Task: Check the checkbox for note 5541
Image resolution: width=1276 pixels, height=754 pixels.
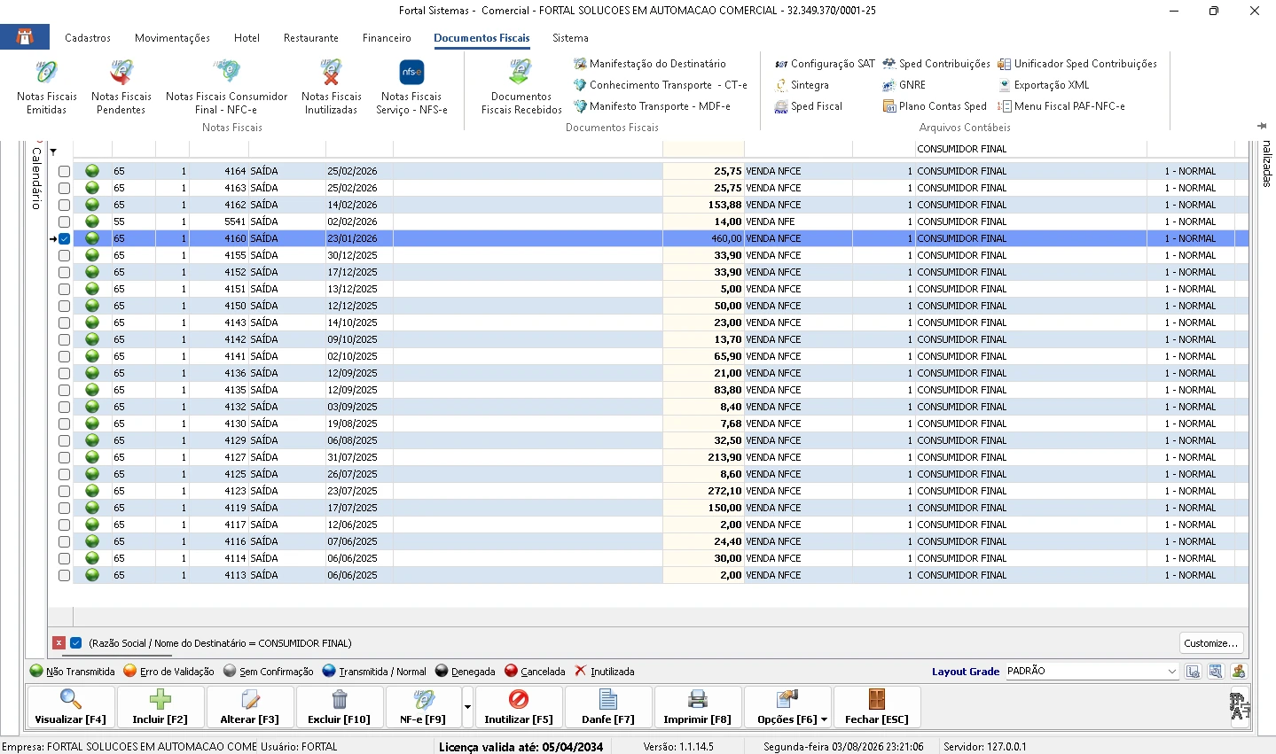Action: coord(64,222)
